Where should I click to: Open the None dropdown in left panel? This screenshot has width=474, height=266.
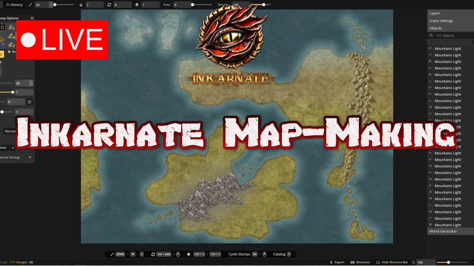click(8, 147)
